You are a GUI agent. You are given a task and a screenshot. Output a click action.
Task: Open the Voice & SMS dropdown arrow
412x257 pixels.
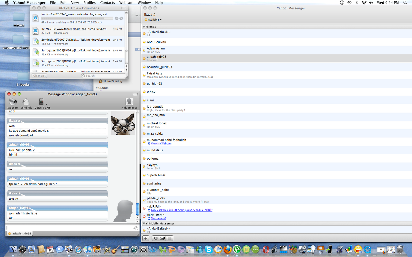coord(46,104)
